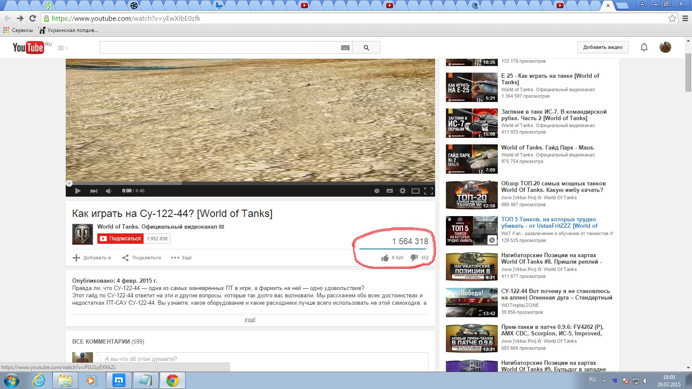The image size is (692, 389).
Task: Switch to the tab with blue bird icon
Action: point(219,6)
